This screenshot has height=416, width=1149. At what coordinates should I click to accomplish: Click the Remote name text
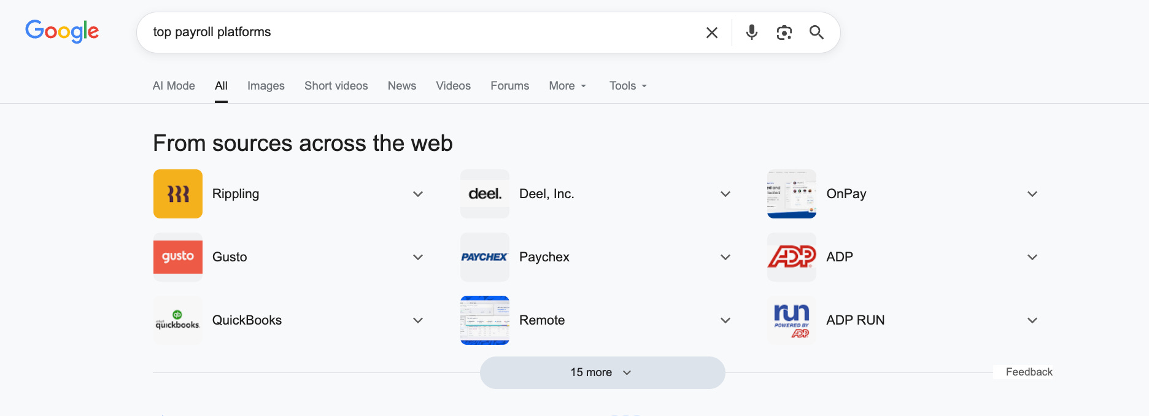point(542,320)
